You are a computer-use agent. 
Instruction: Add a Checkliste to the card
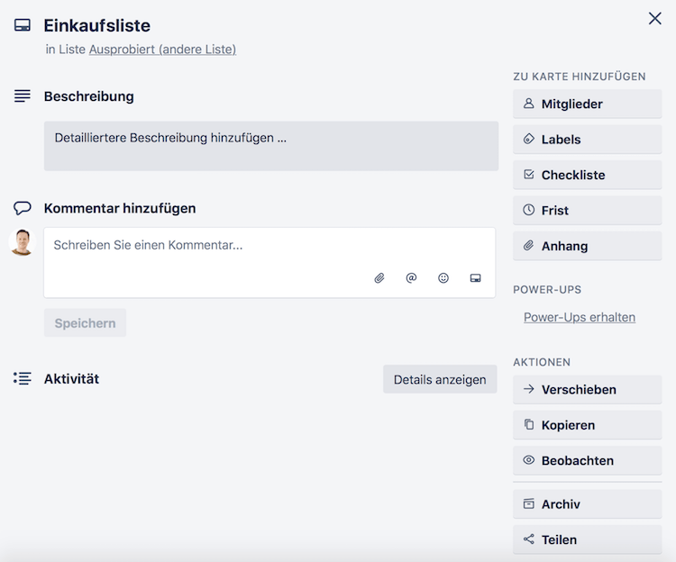click(x=587, y=175)
